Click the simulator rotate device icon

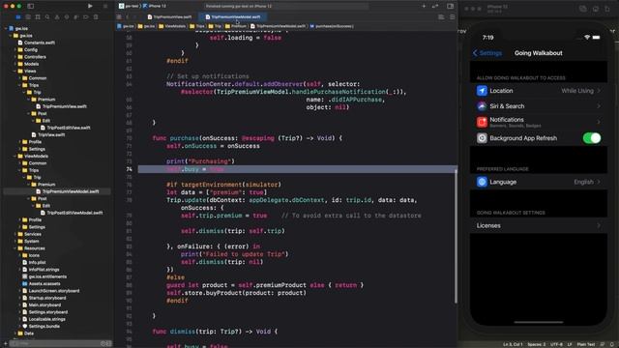(x=607, y=9)
